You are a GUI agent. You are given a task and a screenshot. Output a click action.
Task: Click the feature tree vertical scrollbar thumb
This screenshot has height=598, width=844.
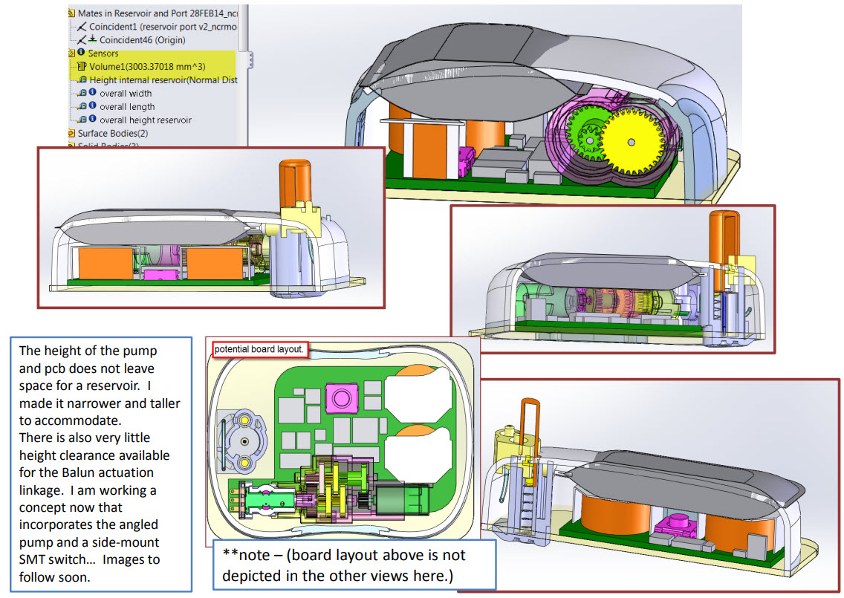point(243,28)
